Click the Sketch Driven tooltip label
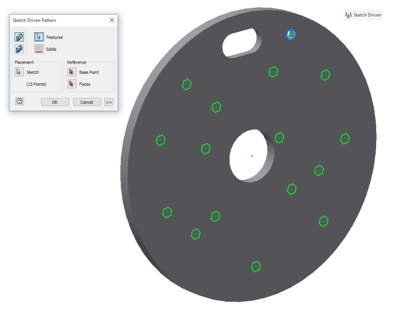The height and width of the screenshot is (311, 395). tap(363, 15)
